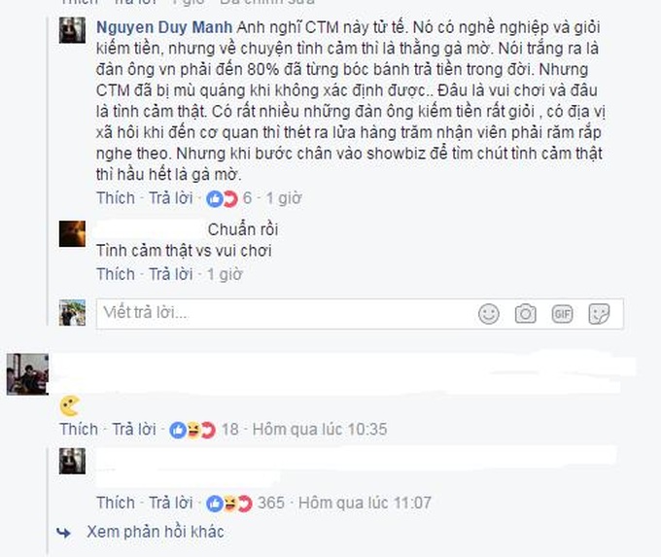Like the comment posted at 10:35
661x557 pixels.
tap(79, 430)
